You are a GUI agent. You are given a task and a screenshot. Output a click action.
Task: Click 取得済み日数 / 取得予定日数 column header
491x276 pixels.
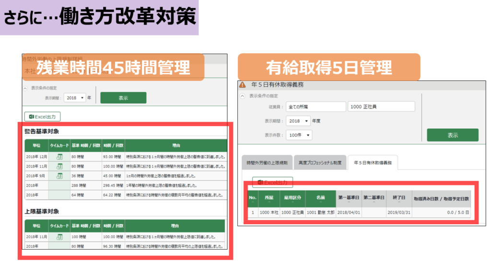(441, 199)
